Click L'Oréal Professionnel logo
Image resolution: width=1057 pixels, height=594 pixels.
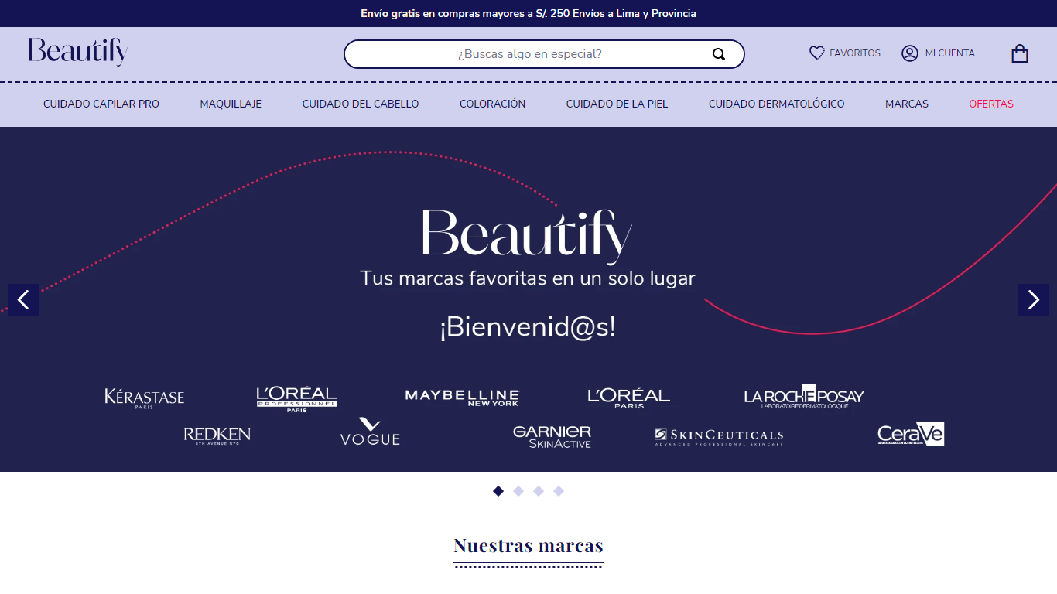click(x=296, y=399)
